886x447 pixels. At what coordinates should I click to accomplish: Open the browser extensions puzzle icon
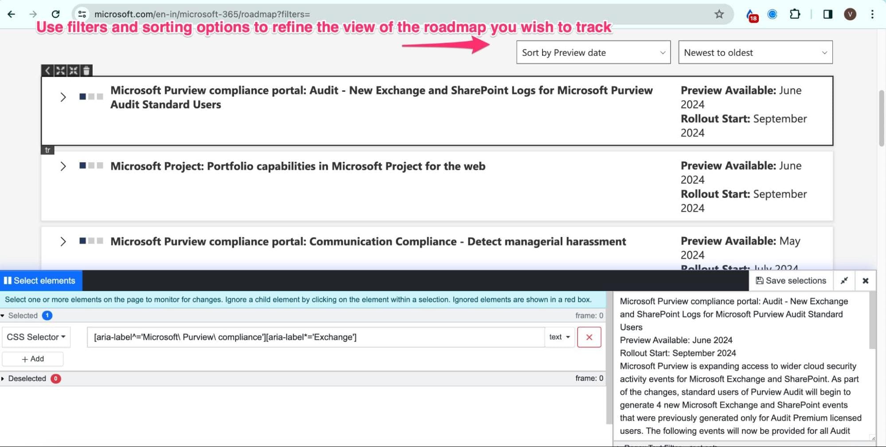click(795, 14)
